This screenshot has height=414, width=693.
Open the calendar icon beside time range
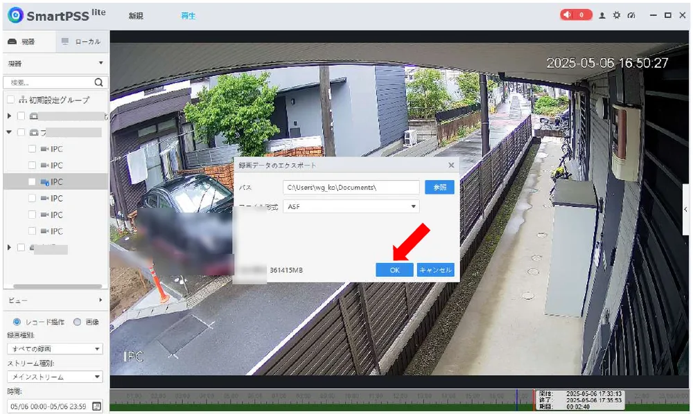[97, 406]
